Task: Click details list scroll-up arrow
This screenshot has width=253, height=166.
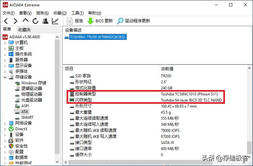Action: coord(249,68)
